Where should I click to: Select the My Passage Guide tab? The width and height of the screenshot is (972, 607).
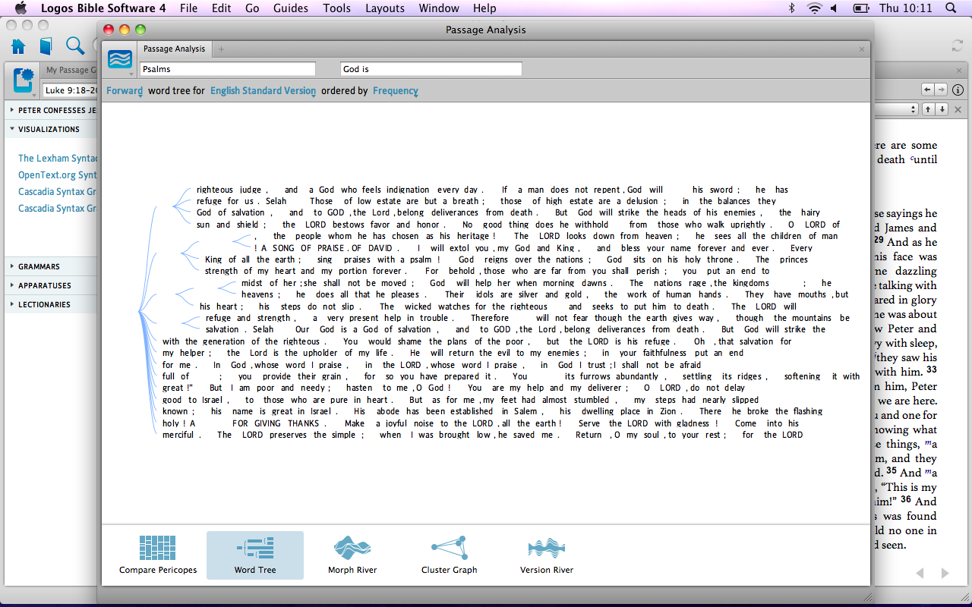(x=70, y=70)
